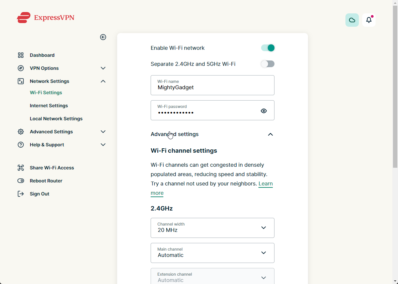Turn on Separate 2.4GHz and 5GHz Wi-Fi
This screenshot has height=284, width=398.
coord(268,64)
